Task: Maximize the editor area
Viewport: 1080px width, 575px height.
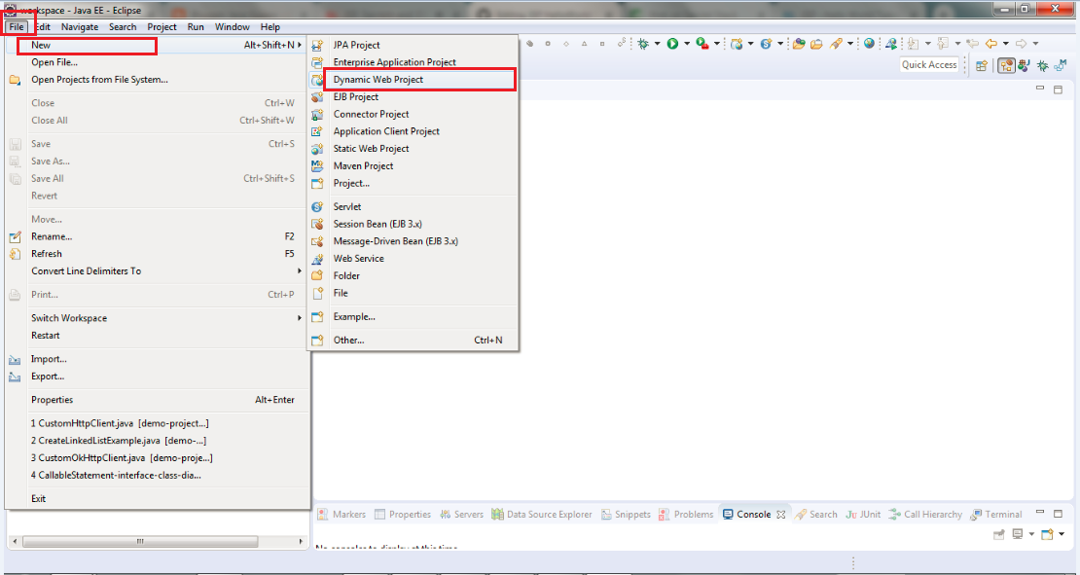Action: [x=1058, y=89]
